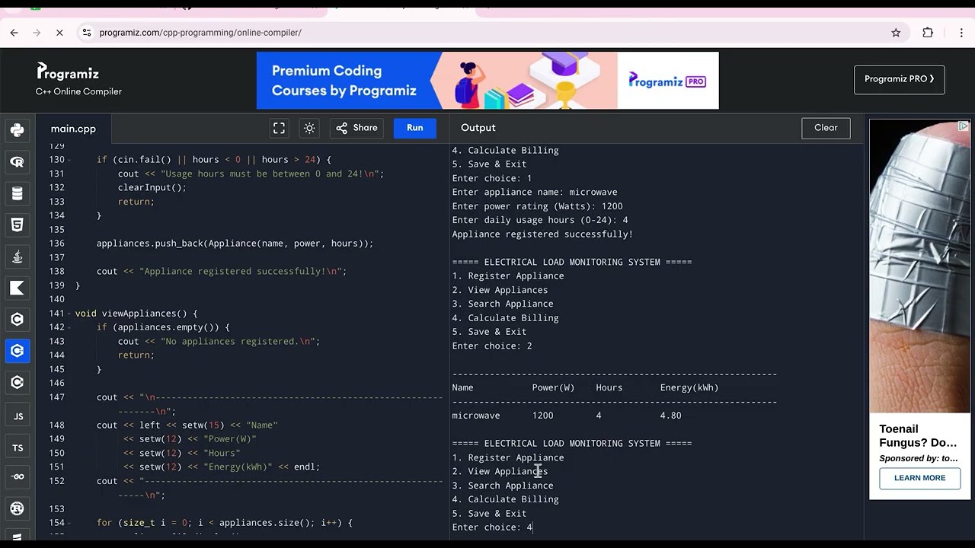Click the AdChoices icon on the sidebar ad
Image resolution: width=975 pixels, height=548 pixels.
click(964, 126)
